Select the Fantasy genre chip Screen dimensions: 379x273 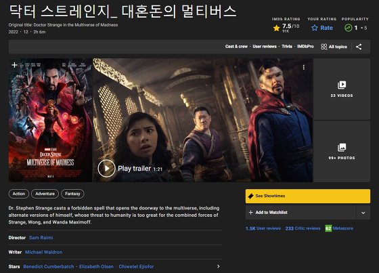[x=72, y=194]
